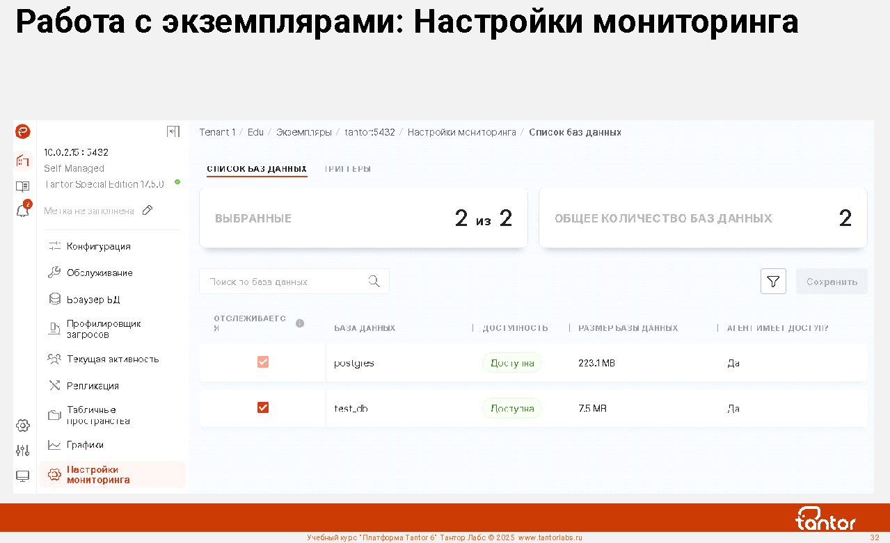Screen dimensions: 890x543
Task: Click the collapse sidebar panel icon
Action: (173, 131)
